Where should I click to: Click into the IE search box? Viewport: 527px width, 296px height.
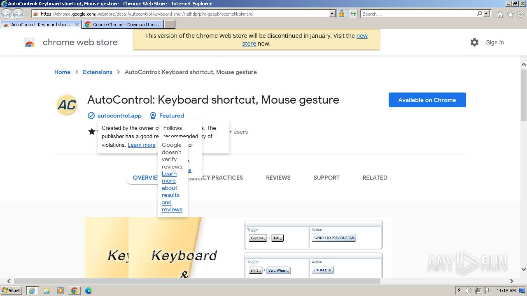419,14
